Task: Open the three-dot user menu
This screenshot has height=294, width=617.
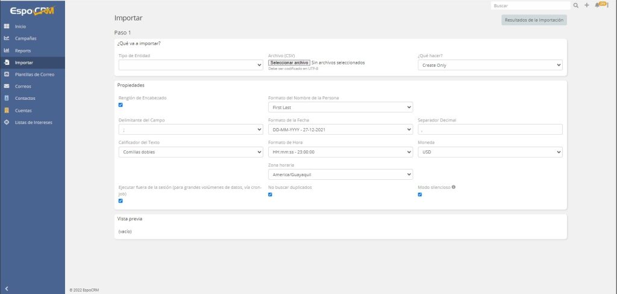Action: 608,5
